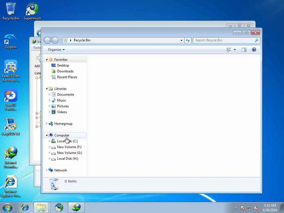This screenshot has height=213, width=284.
Task: Show hidden tray icons arrow
Action: 236,208
